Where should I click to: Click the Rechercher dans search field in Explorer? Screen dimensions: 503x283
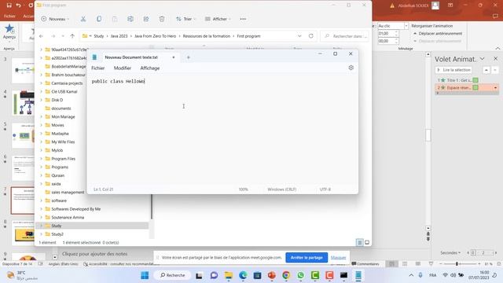344,36
